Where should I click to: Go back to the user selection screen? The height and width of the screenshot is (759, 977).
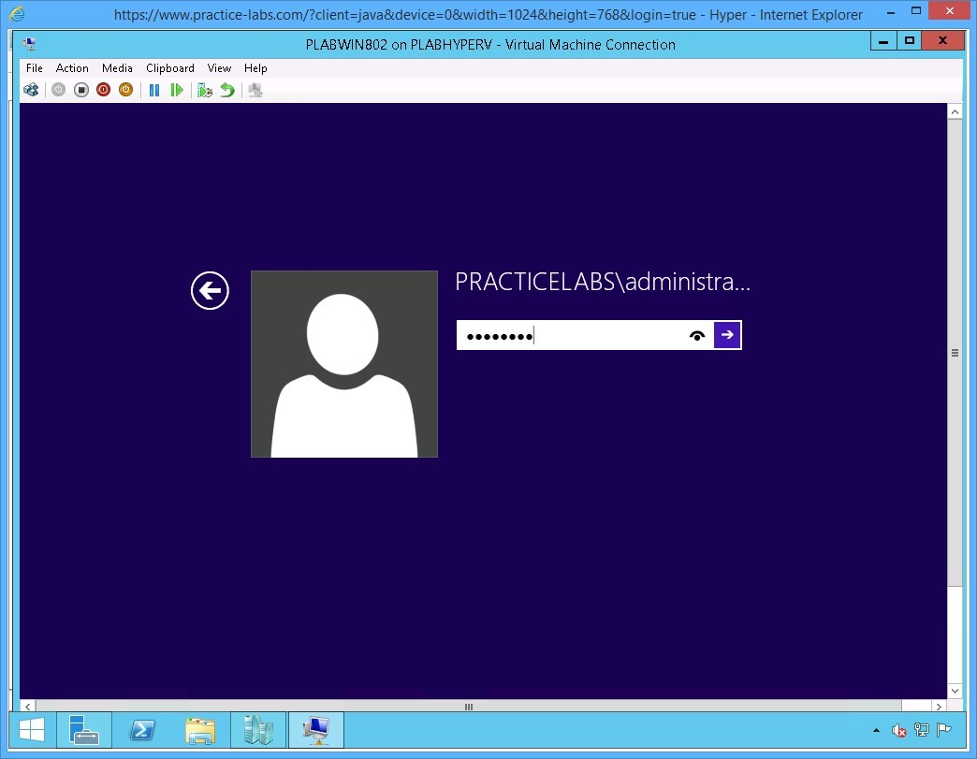(x=210, y=291)
